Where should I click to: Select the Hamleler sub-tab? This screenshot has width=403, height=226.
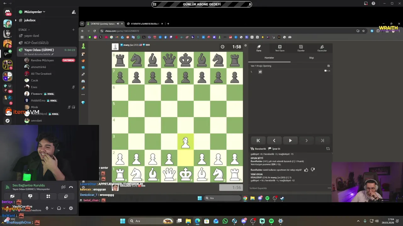[269, 58]
